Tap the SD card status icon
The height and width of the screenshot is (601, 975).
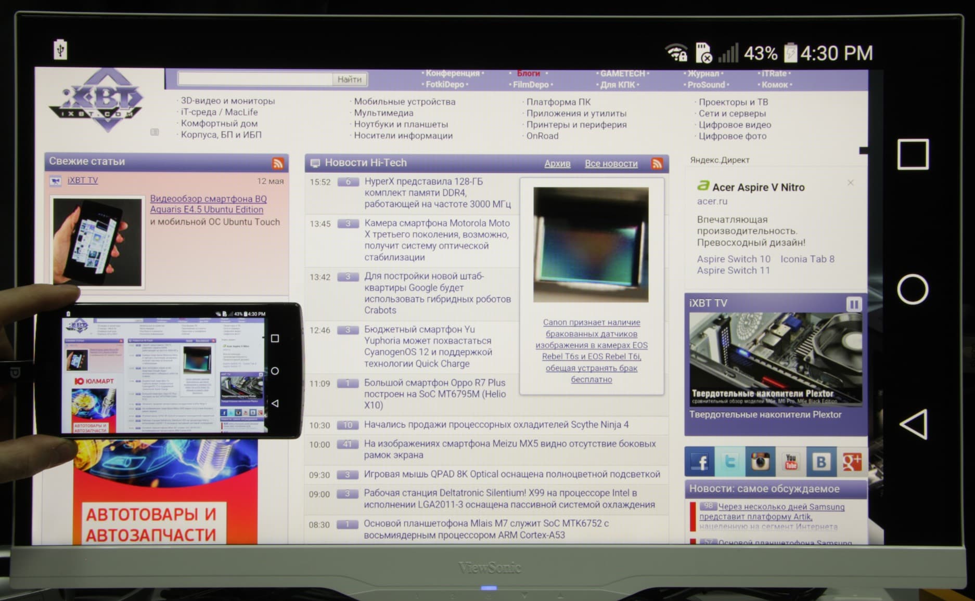point(704,53)
